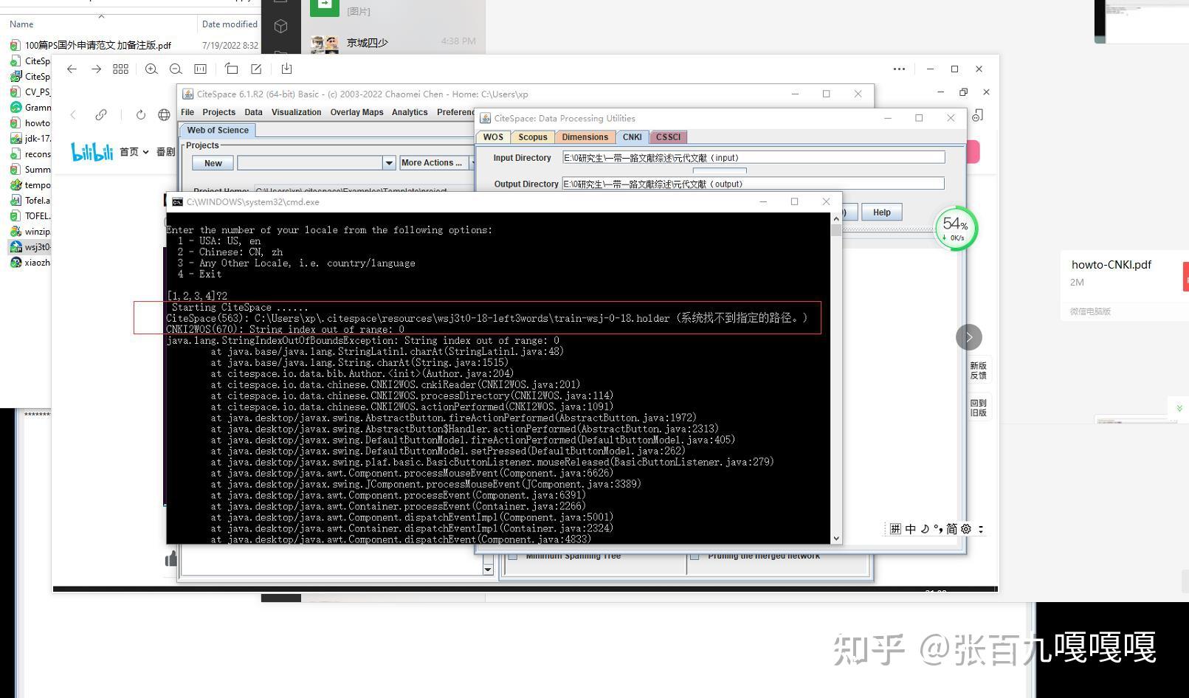This screenshot has height=698, width=1189.
Task: Click the 54% download speed widget
Action: tap(956, 229)
